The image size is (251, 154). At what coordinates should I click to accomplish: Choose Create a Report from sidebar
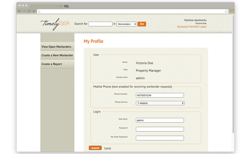pyautogui.click(x=52, y=64)
